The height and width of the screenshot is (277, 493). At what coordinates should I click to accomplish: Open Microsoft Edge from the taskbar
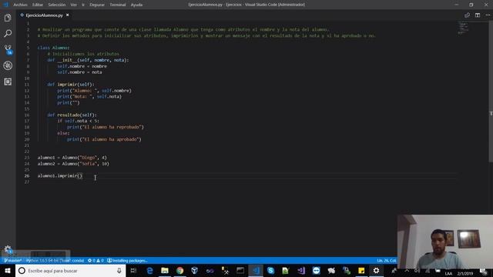pyautogui.click(x=149, y=270)
